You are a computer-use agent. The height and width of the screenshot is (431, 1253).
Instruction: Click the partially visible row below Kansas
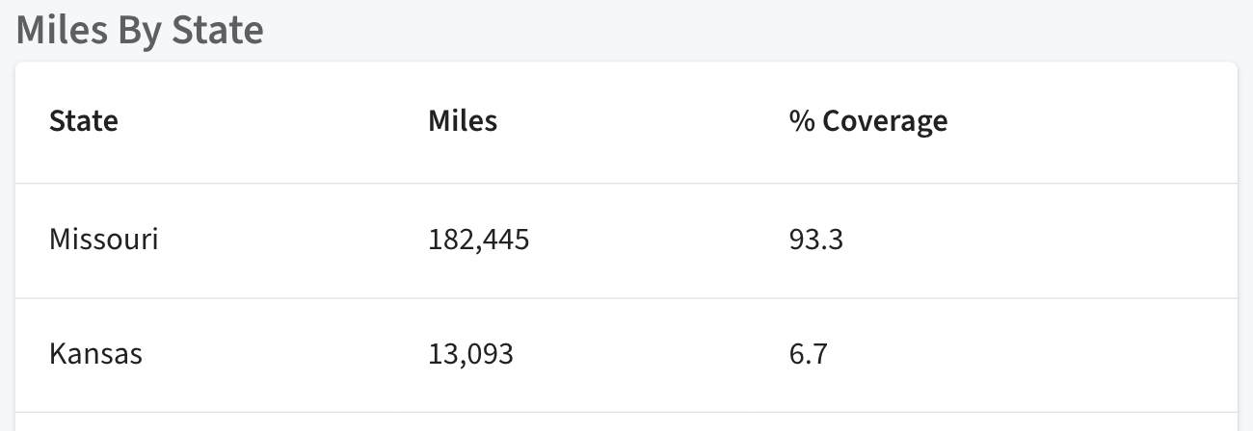626,422
